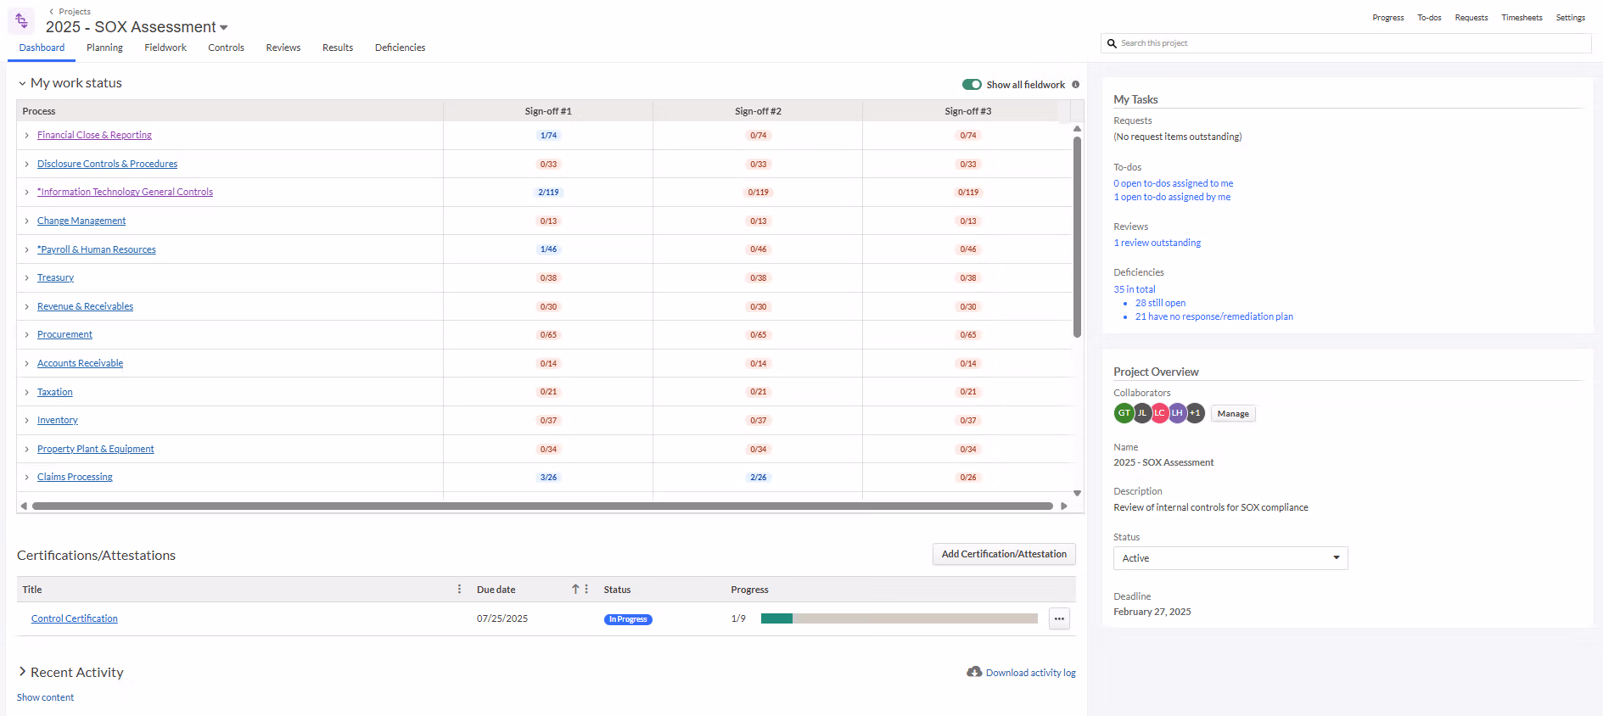Click the Control Certification progress bar
The image size is (1603, 716).
coord(900,618)
